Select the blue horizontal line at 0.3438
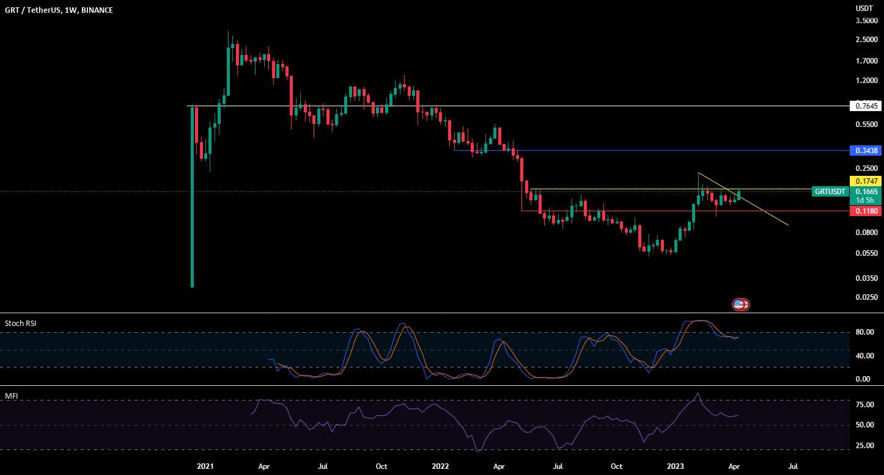Screen dimensions: 884x475 tap(652, 150)
